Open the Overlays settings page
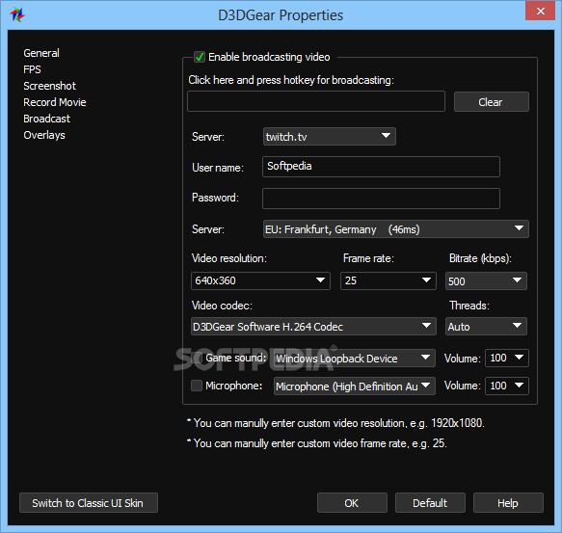The height and width of the screenshot is (533, 562). pyautogui.click(x=44, y=135)
